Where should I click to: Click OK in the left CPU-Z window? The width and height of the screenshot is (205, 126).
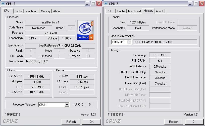click(91, 122)
